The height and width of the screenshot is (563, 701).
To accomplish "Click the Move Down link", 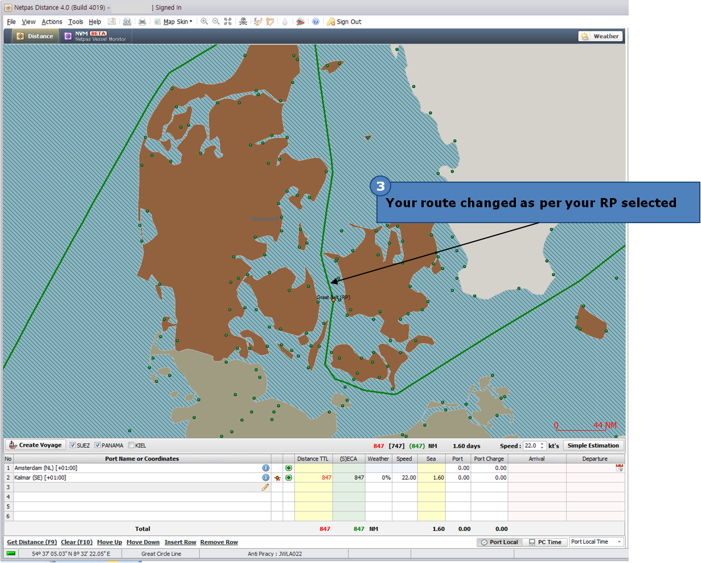I will pos(143,542).
